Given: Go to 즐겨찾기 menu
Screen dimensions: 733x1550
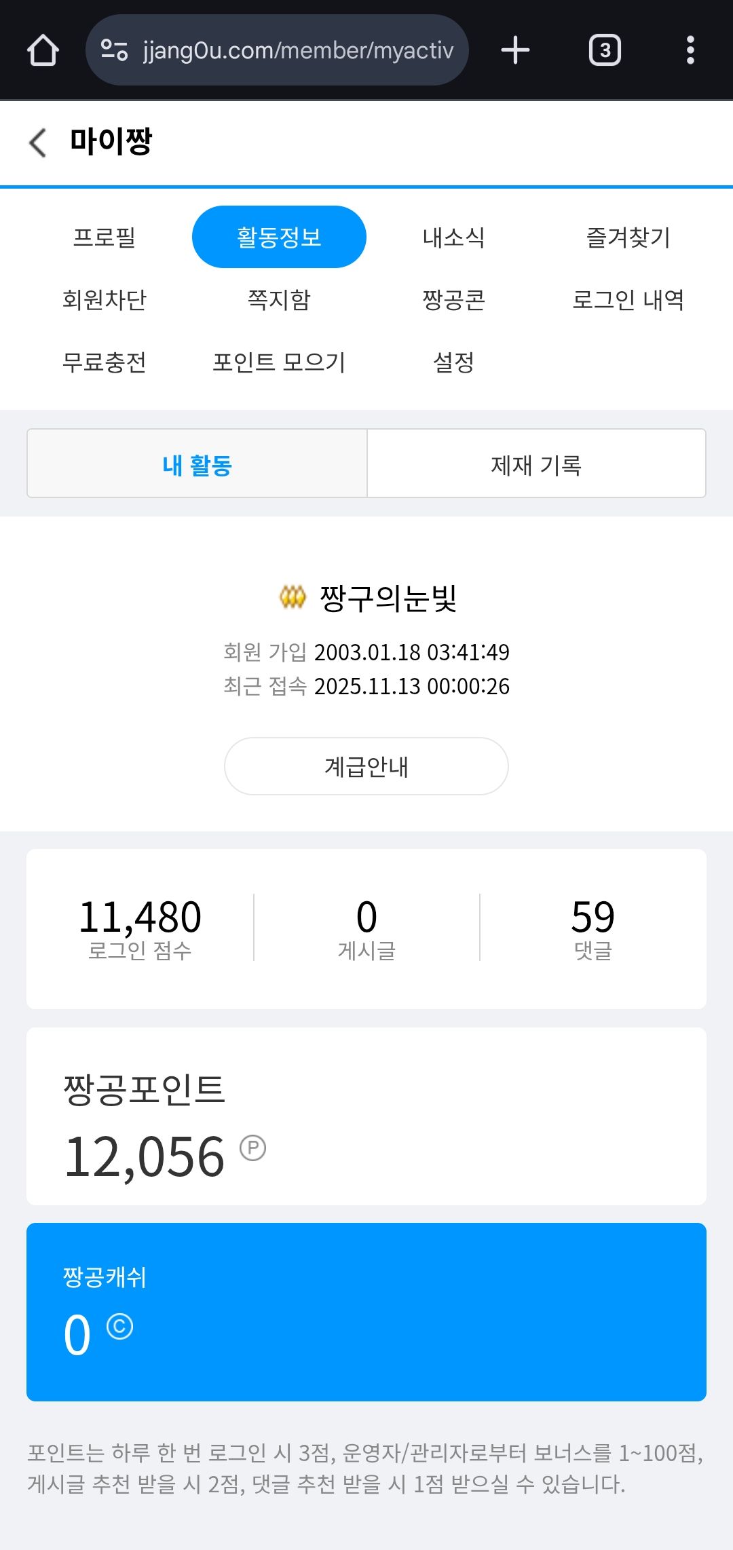Looking at the screenshot, I should coord(628,238).
